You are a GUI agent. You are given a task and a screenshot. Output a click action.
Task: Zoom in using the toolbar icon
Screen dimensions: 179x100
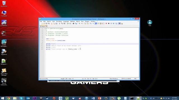pyautogui.click(x=79, y=24)
